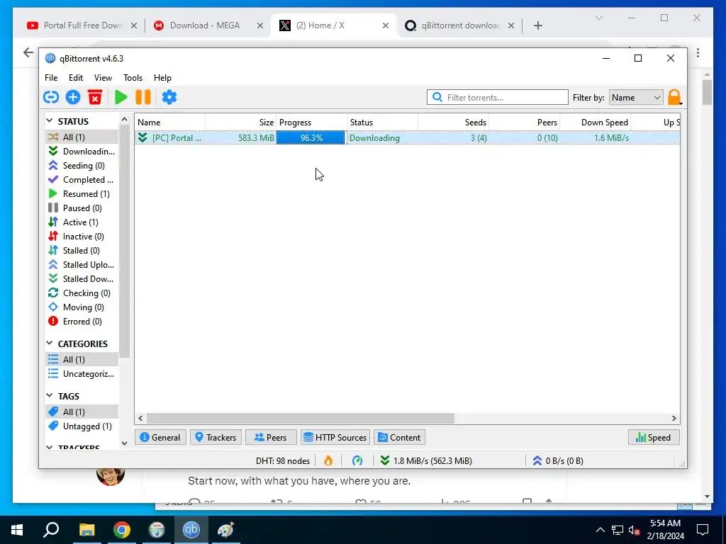The image size is (726, 544).
Task: Open the Help menu
Action: click(162, 78)
